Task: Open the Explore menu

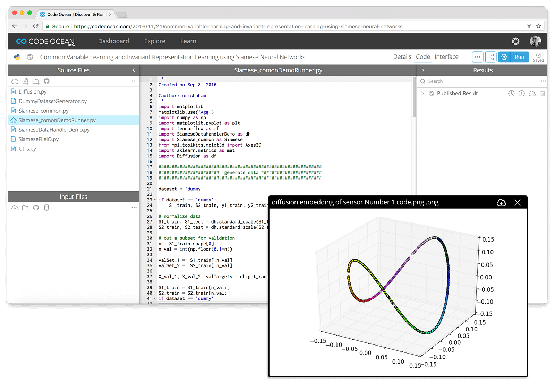Action: 154,41
